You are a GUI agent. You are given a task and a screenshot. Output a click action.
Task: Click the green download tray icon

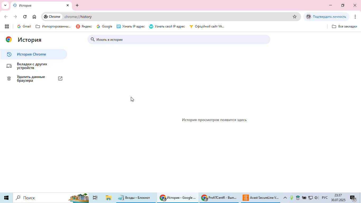[x=291, y=198]
